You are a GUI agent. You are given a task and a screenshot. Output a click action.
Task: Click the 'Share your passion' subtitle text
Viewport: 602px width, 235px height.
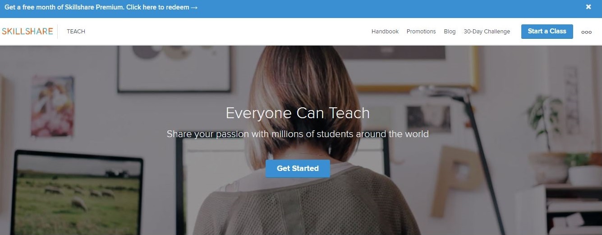tap(298, 134)
